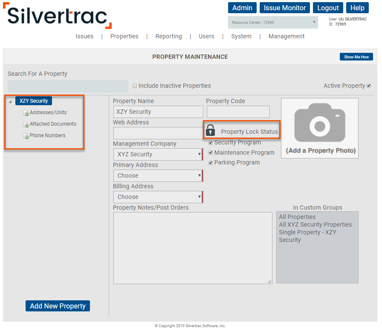The height and width of the screenshot is (331, 382).
Task: Click the camera icon to add photo
Action: 320,122
